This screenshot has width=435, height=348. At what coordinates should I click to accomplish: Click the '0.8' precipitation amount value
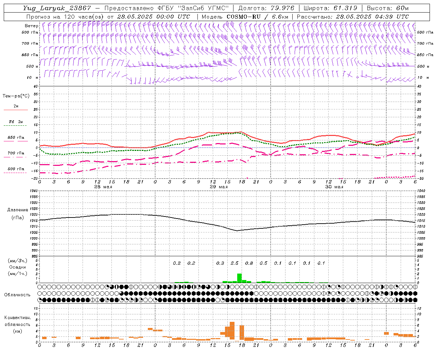click(249, 263)
